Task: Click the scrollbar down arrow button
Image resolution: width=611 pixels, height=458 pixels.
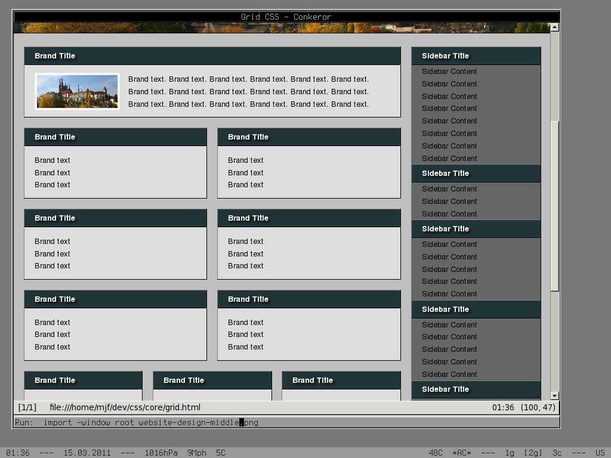Action: 554,395
